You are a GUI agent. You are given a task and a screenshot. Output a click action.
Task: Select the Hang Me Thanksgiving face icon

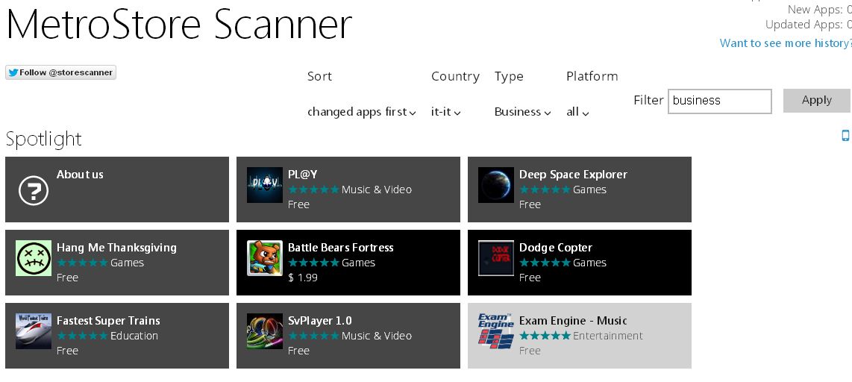(33, 258)
